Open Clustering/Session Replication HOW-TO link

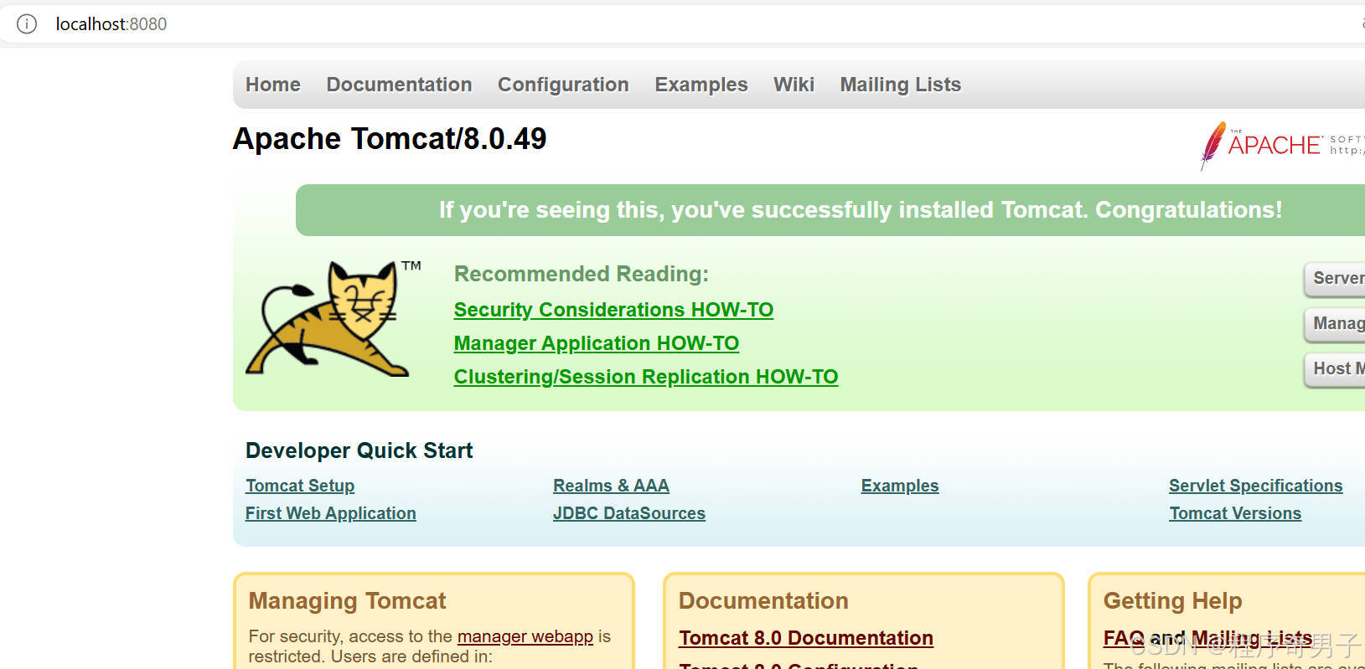[x=646, y=377]
